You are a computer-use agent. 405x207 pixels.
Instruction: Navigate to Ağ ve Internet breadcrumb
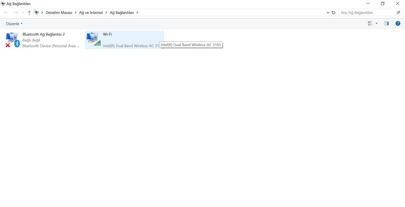91,13
